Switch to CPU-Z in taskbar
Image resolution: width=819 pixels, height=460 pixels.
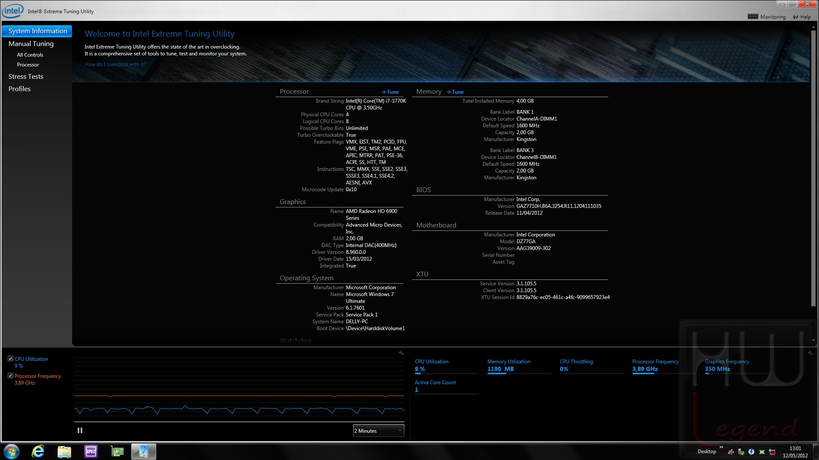(x=91, y=451)
